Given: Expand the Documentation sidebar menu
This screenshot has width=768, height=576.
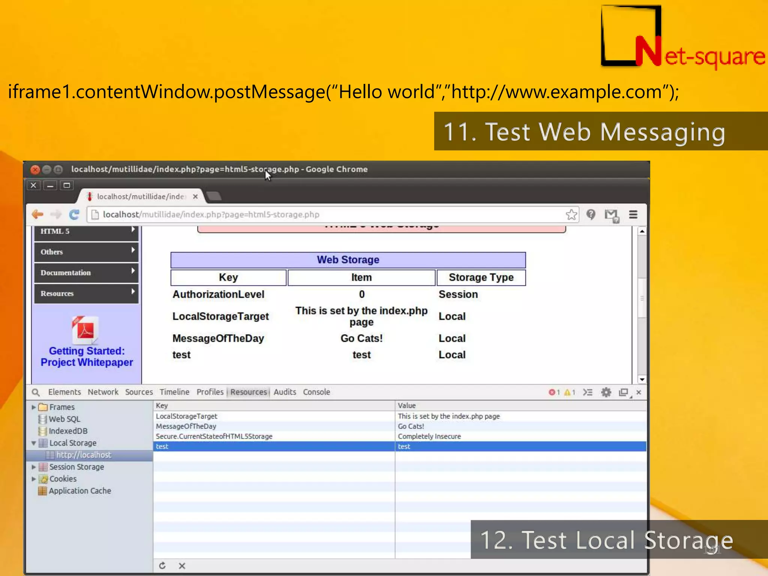Looking at the screenshot, I should [x=86, y=273].
